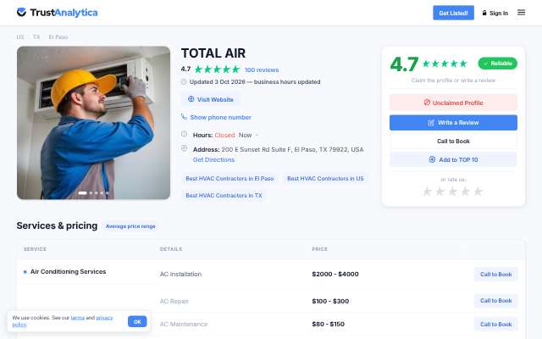Click the Get Listed! button
Viewport: 542px width, 339px height.
point(454,13)
